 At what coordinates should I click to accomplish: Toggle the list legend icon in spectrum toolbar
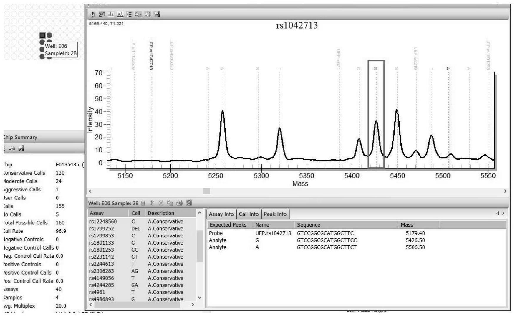coord(129,14)
